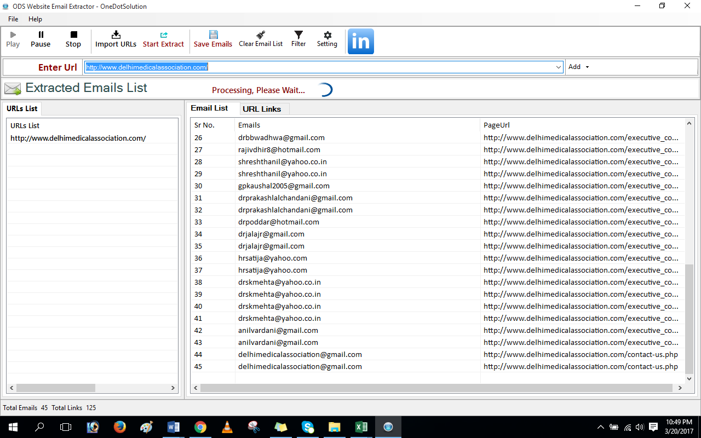Open File Explorer from taskbar

click(x=335, y=427)
